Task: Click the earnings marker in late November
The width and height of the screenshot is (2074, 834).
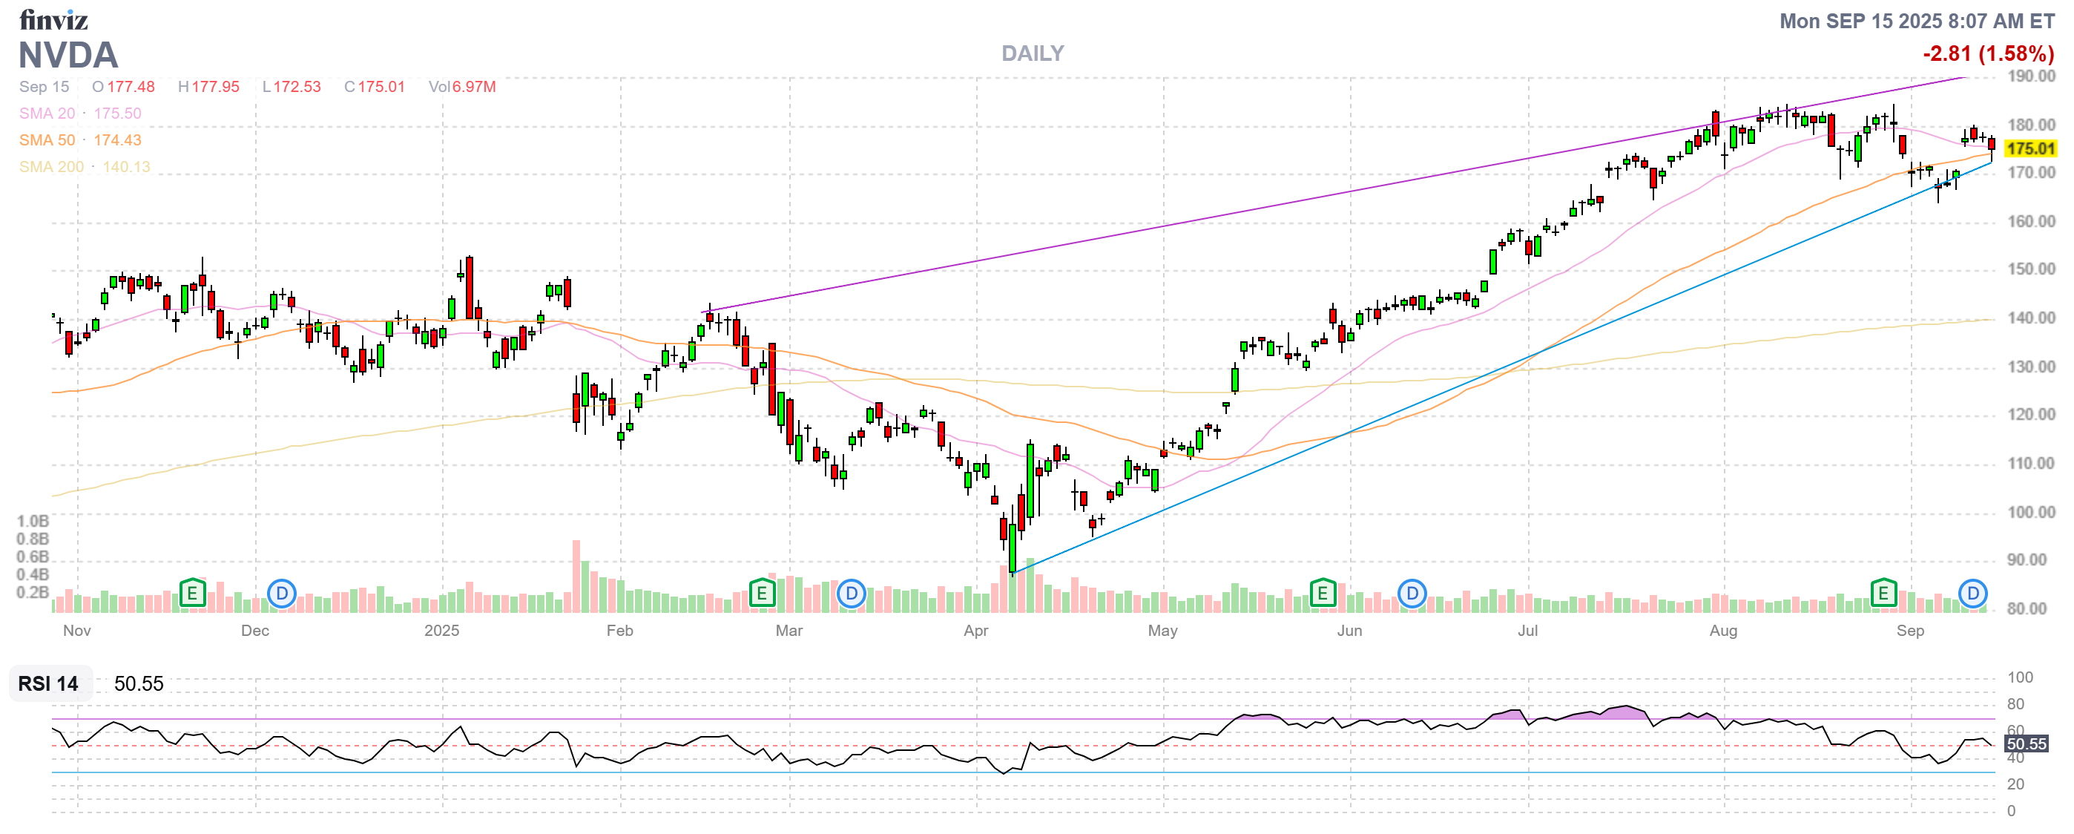Action: 191,594
